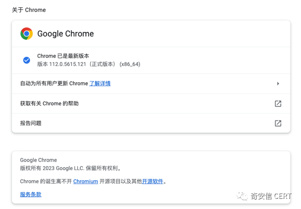
Task: Open external link icon for 报告问题
Action: pyautogui.click(x=278, y=123)
